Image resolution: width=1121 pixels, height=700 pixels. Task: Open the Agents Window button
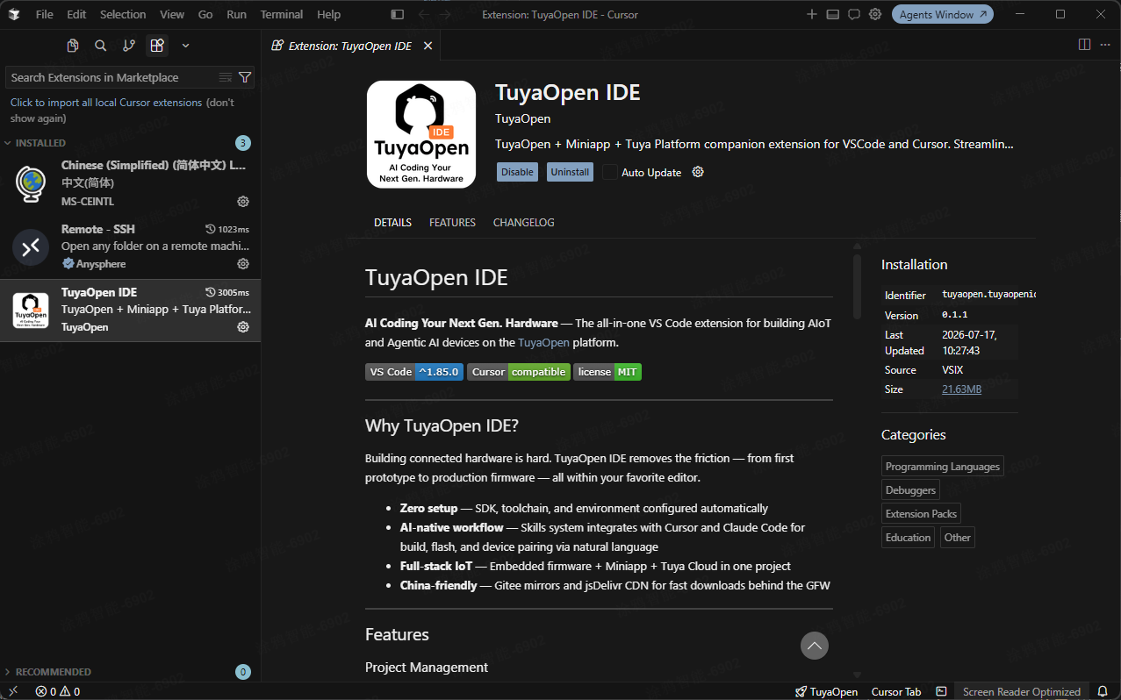[x=943, y=14]
